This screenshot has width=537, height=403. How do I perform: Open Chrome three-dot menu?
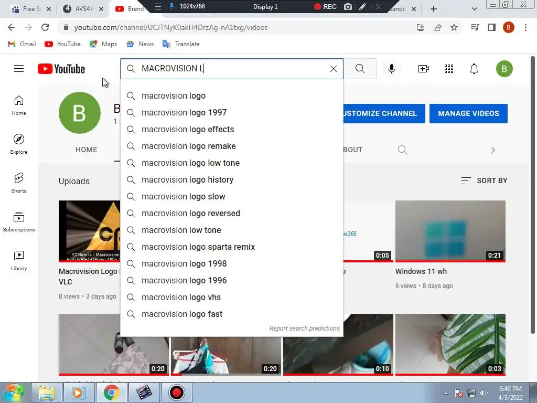[x=525, y=27]
